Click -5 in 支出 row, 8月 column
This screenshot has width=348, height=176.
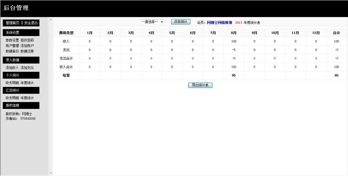pyautogui.click(x=234, y=50)
